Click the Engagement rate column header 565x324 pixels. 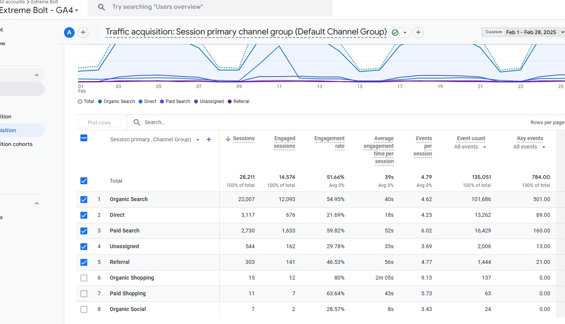pyautogui.click(x=329, y=142)
